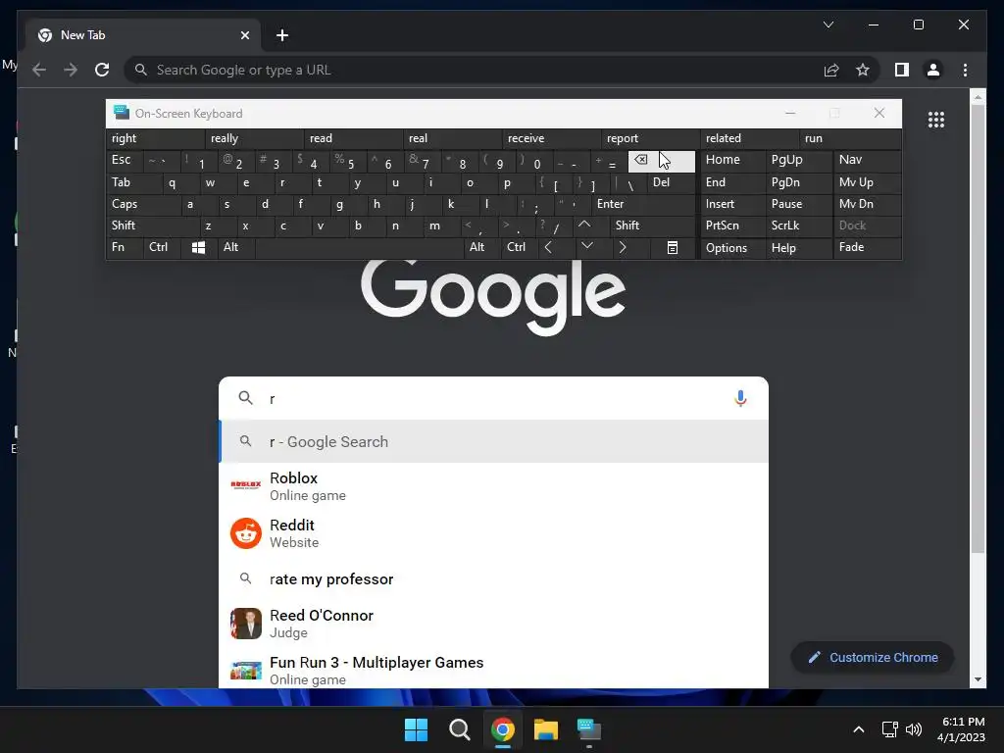
Task: Click the Options key on On-Screen Keyboard
Action: (732, 248)
